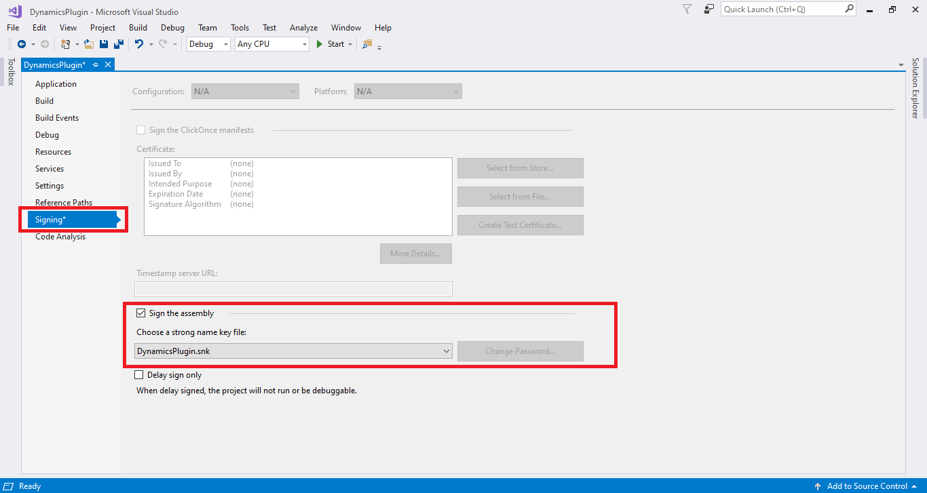The image size is (927, 493).
Task: Check Sign the ClickOnce manifests
Action: pos(140,130)
